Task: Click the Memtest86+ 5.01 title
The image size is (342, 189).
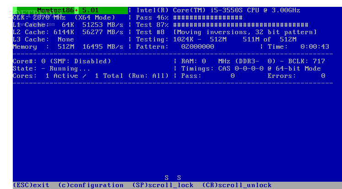Action: coord(68,10)
